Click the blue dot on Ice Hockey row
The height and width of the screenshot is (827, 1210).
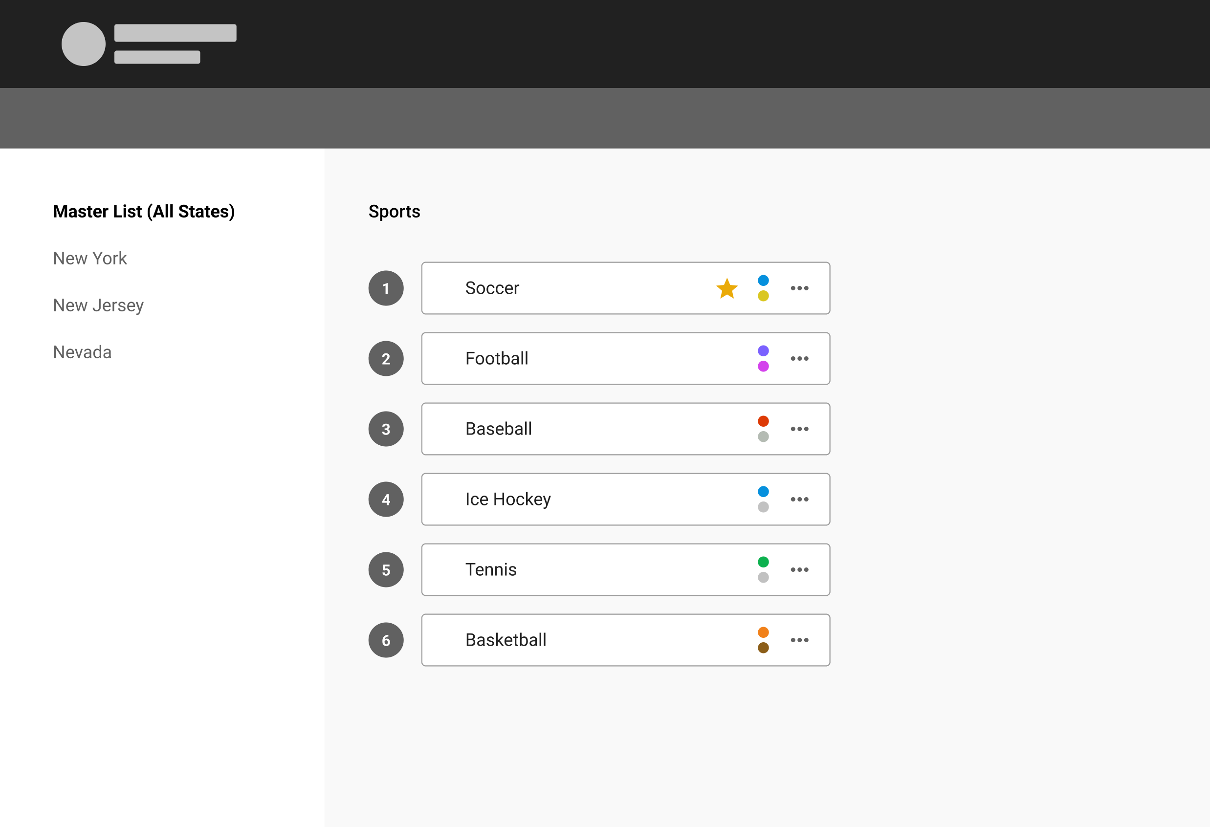(763, 491)
